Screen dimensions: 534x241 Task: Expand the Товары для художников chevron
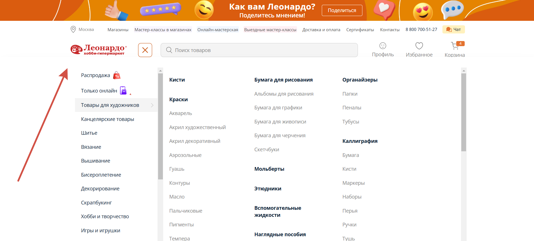pos(152,105)
